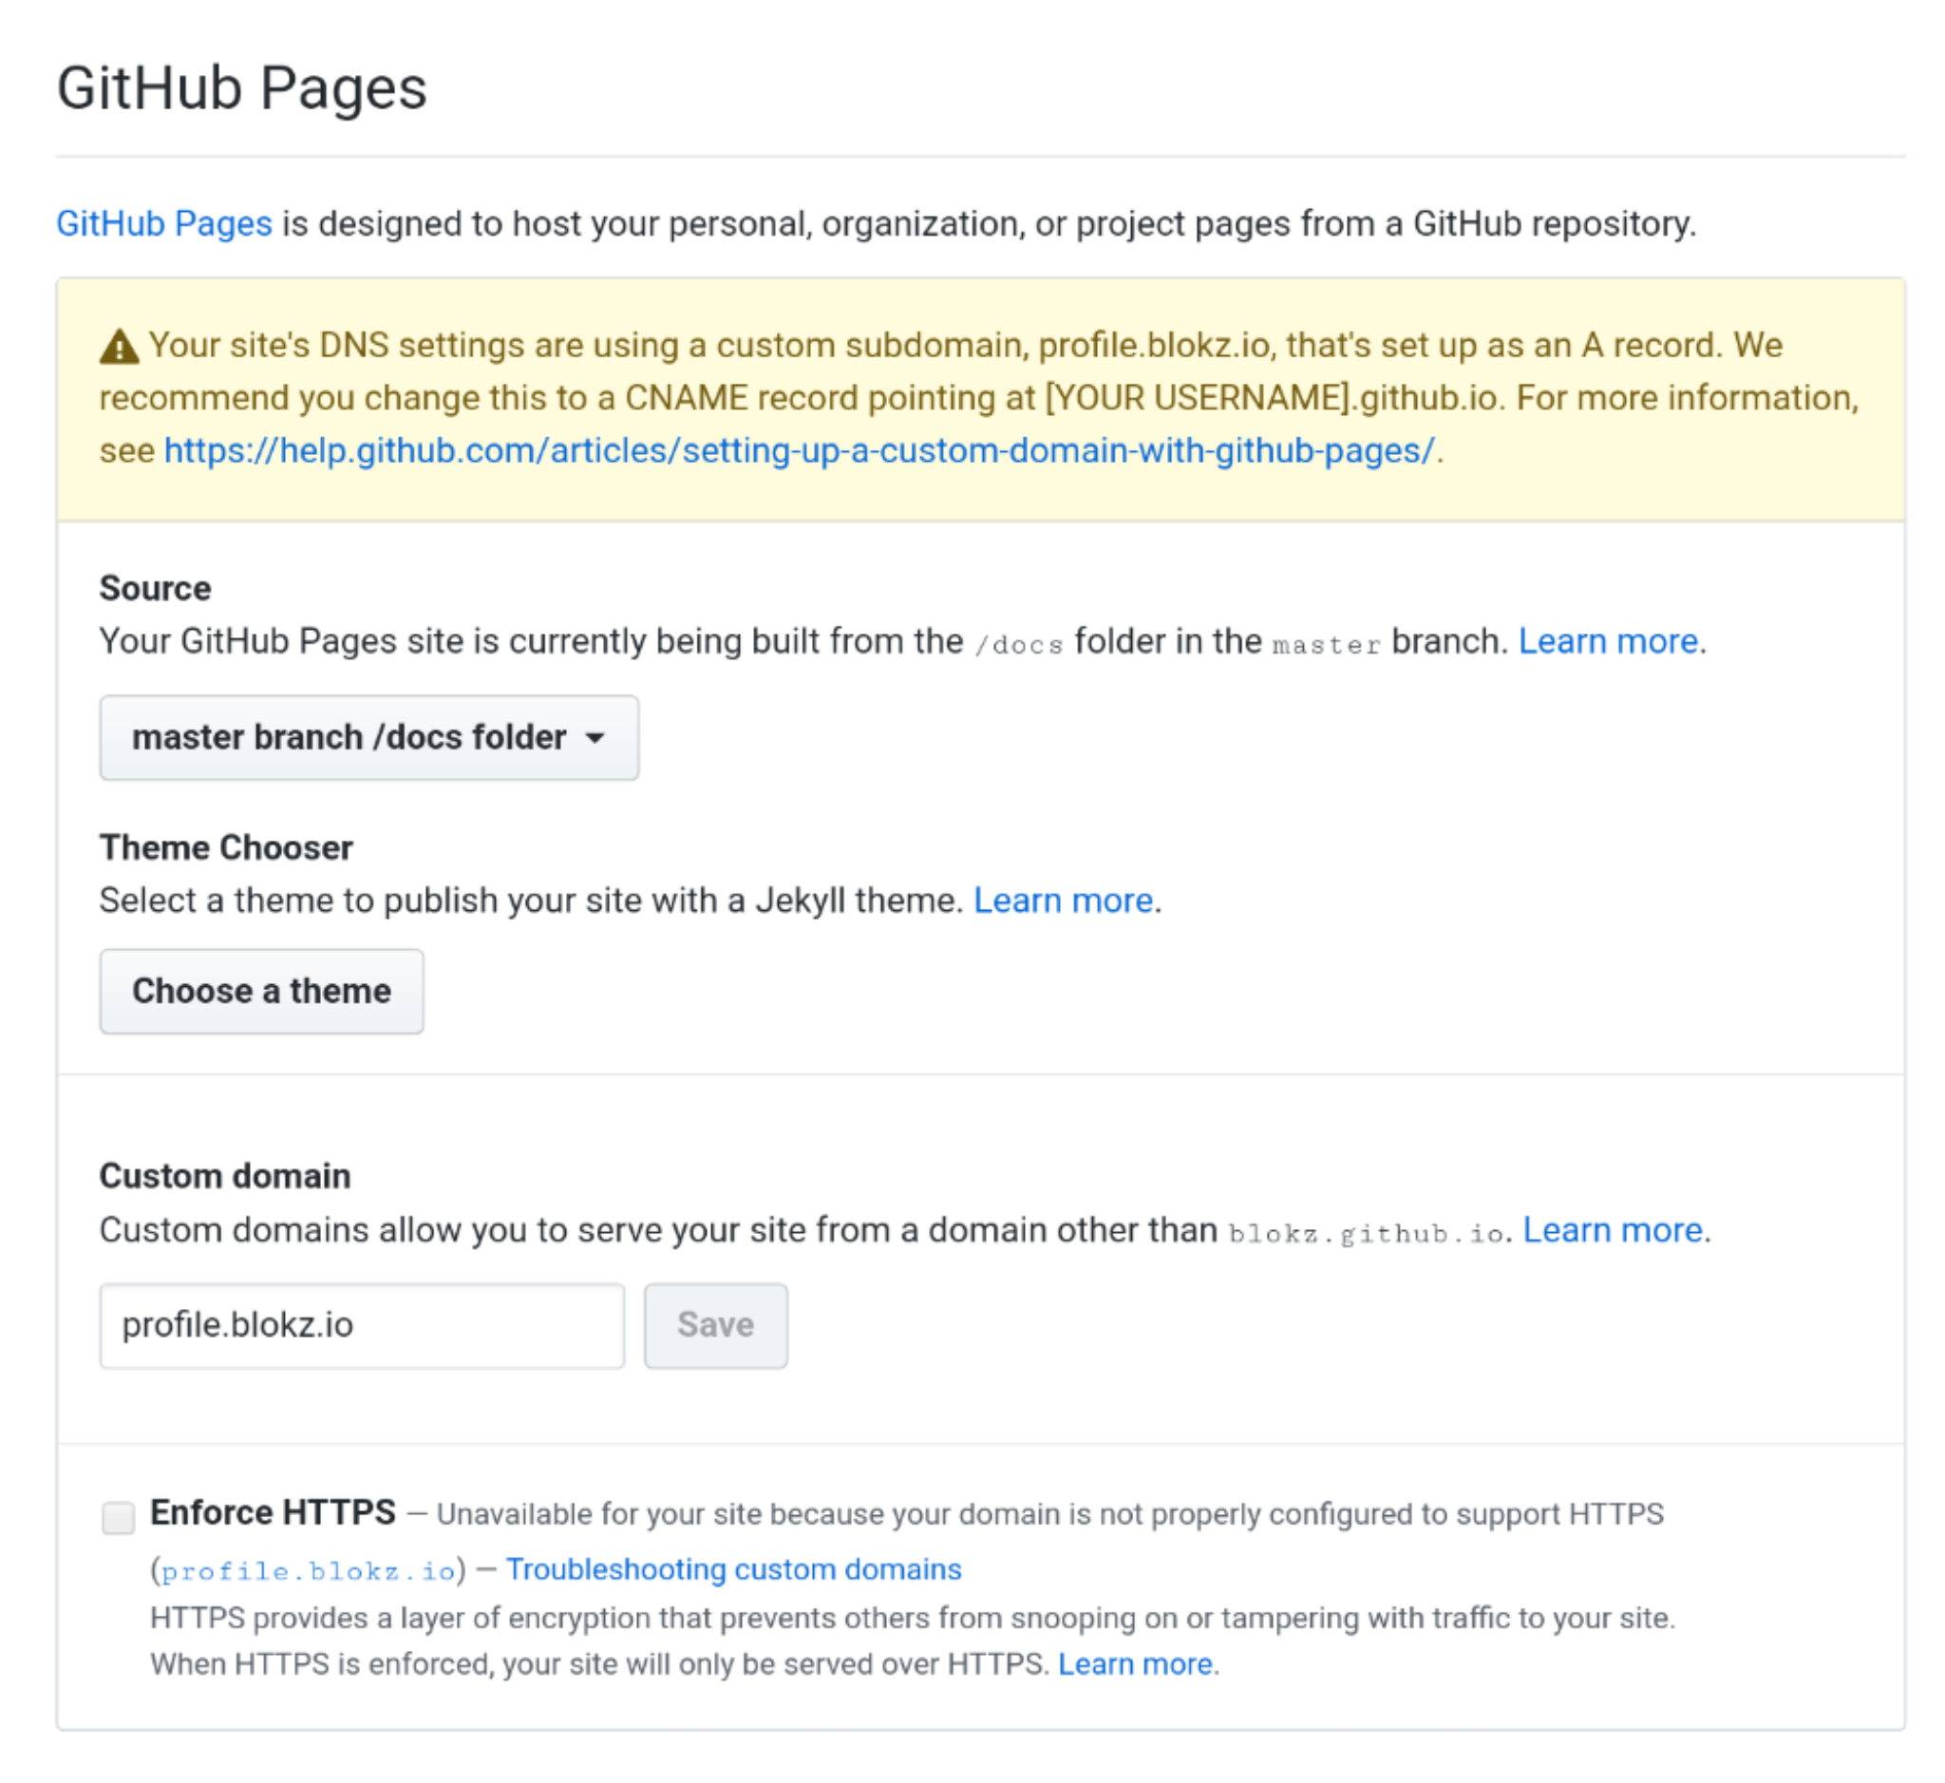
Task: Click the blokz.github.io code text
Action: pos(1366,1234)
